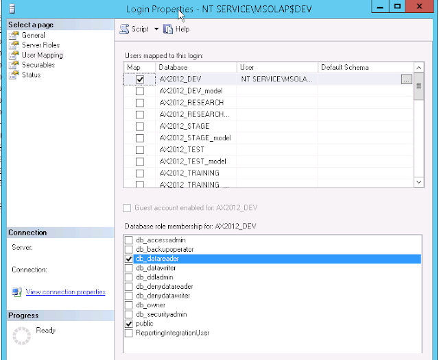439x360 pixels.
Task: Enable the db_ddladmin role checkbox
Action: coord(129,277)
